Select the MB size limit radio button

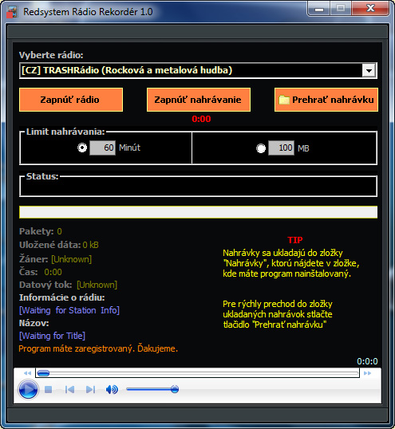pyautogui.click(x=261, y=148)
